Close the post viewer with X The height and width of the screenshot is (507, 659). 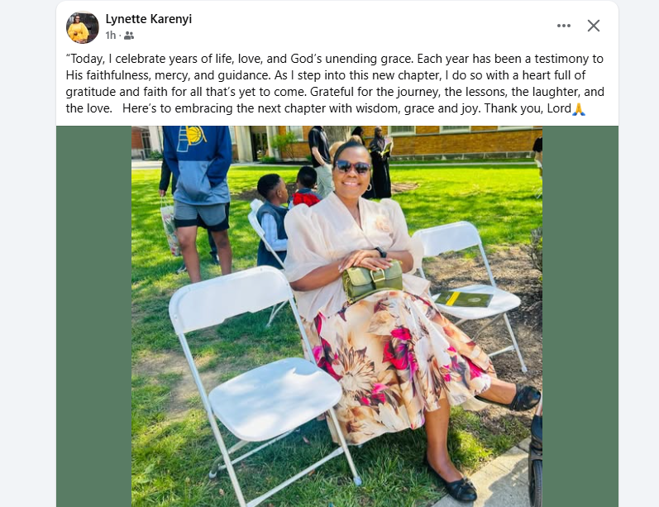coord(594,26)
